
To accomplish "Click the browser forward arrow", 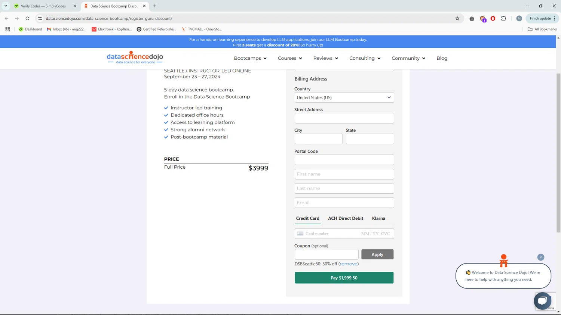I will coord(17,18).
